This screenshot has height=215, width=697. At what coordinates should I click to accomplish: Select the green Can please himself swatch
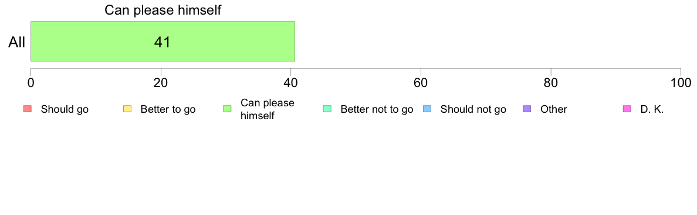227,109
